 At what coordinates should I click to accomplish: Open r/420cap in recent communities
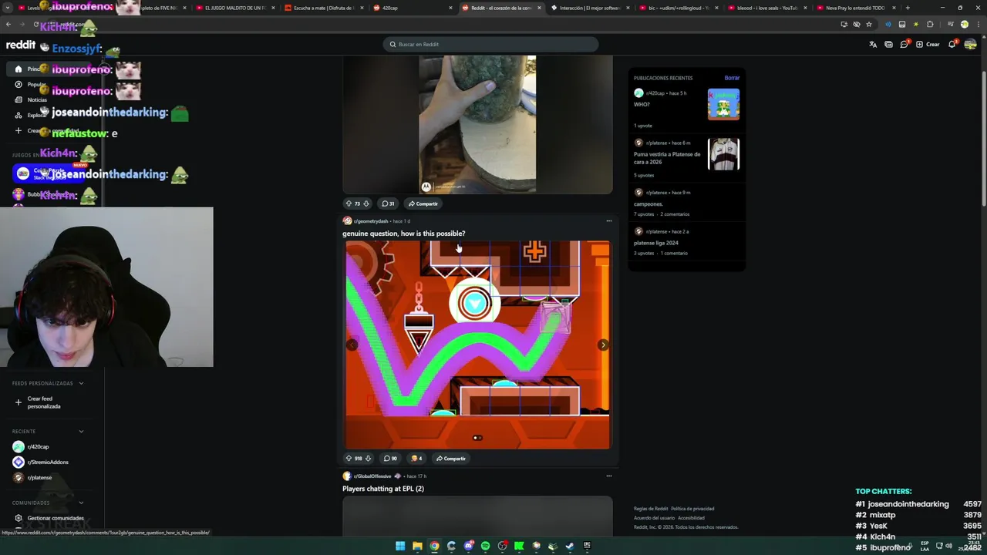[x=31, y=446]
